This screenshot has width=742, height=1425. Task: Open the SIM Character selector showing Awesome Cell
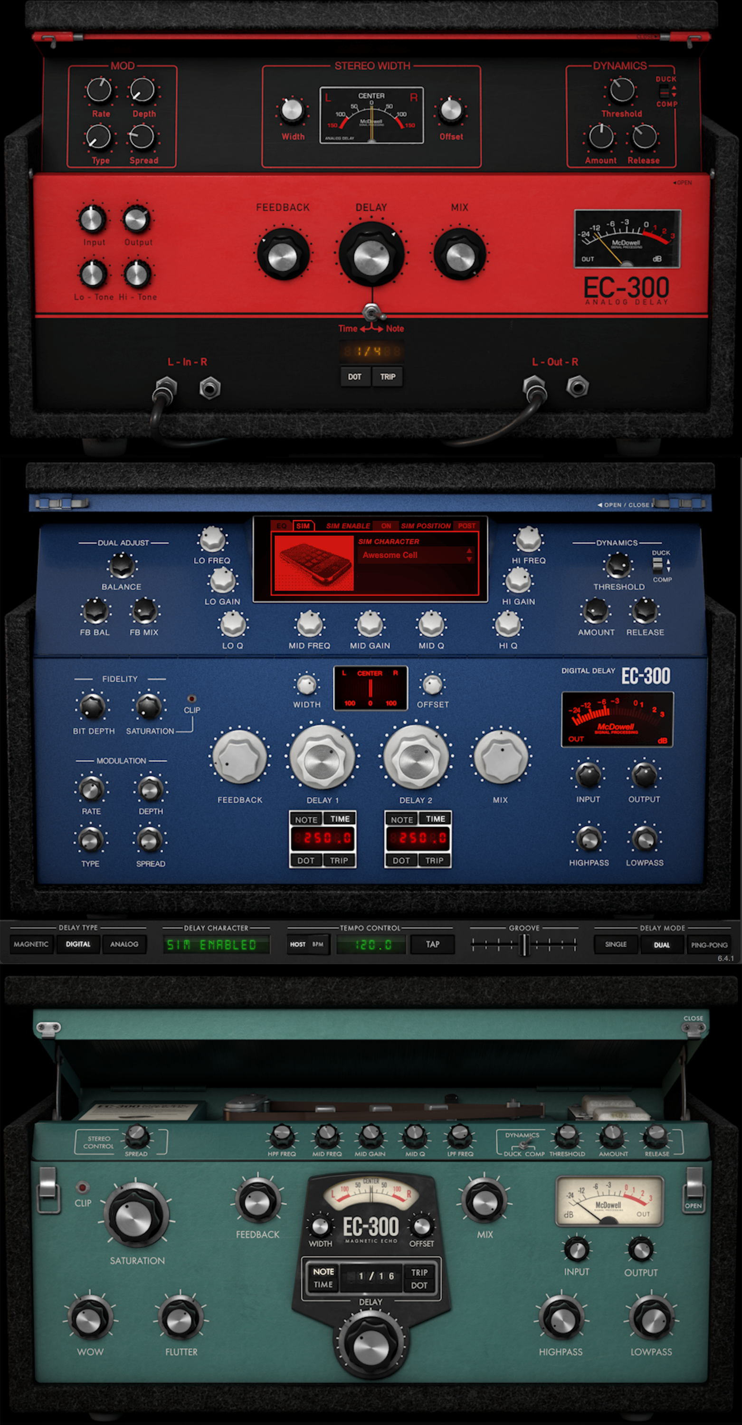(x=416, y=555)
